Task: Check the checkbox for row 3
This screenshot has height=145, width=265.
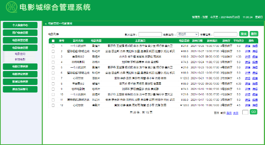Action: pos(53,57)
